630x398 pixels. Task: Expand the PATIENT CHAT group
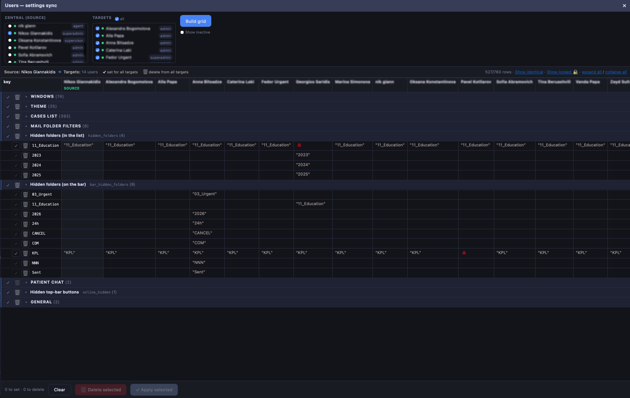click(x=26, y=282)
